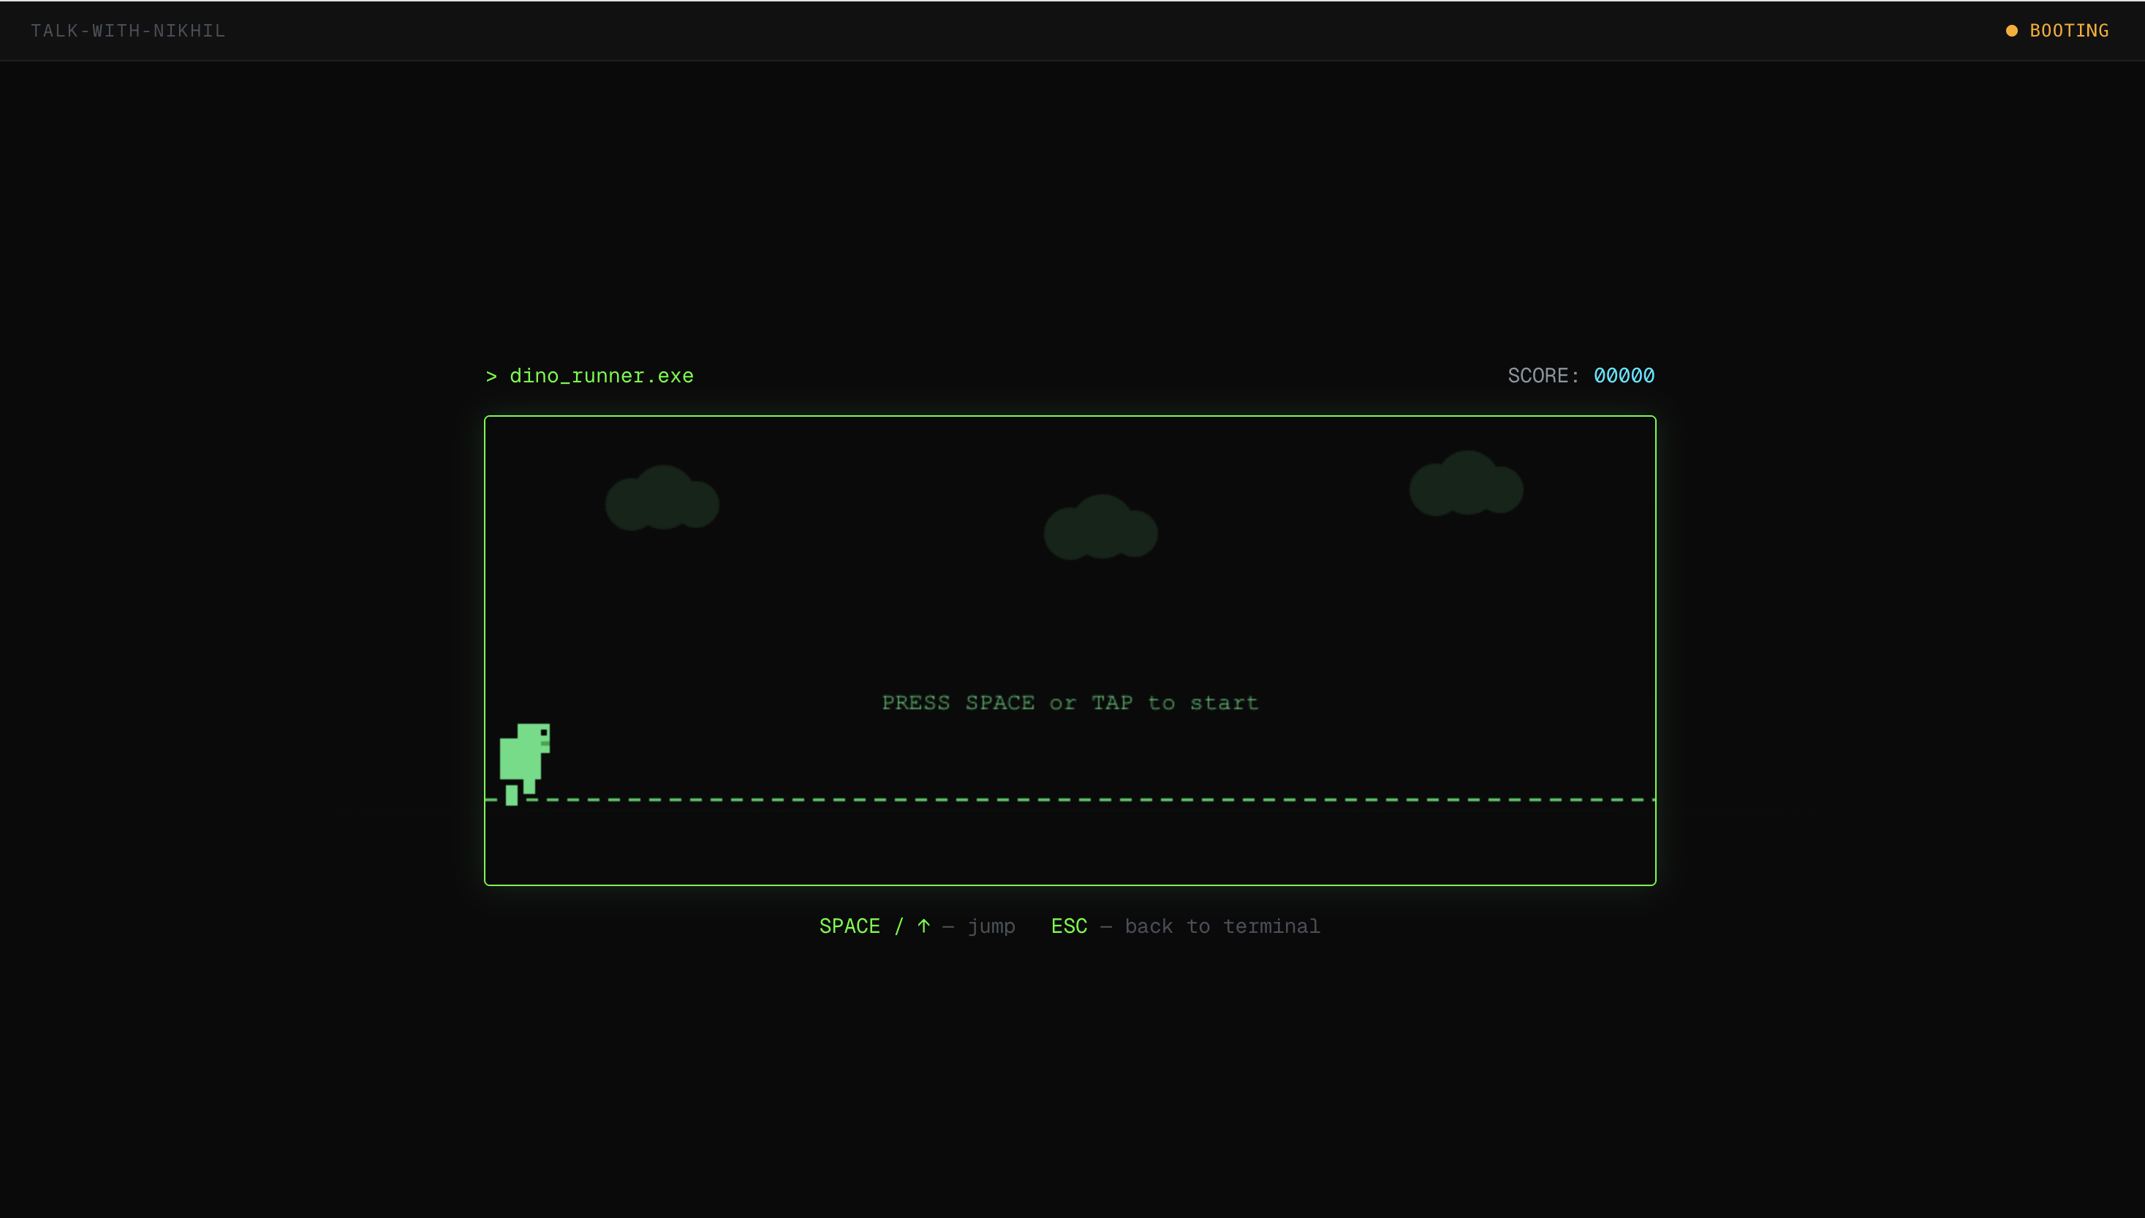Click the dino_runner.exe title text

601,377
